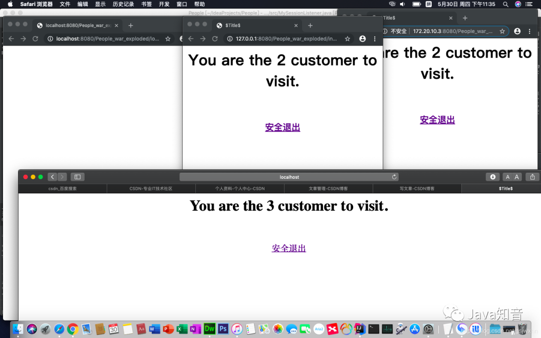Open Microsoft Word from the Dock

(155, 328)
